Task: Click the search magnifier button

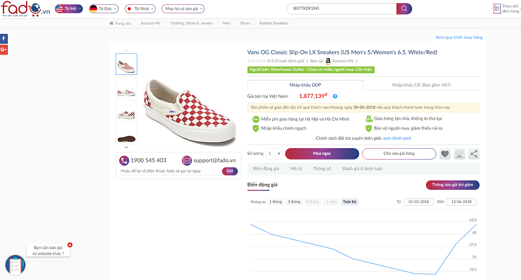Action: click(404, 8)
